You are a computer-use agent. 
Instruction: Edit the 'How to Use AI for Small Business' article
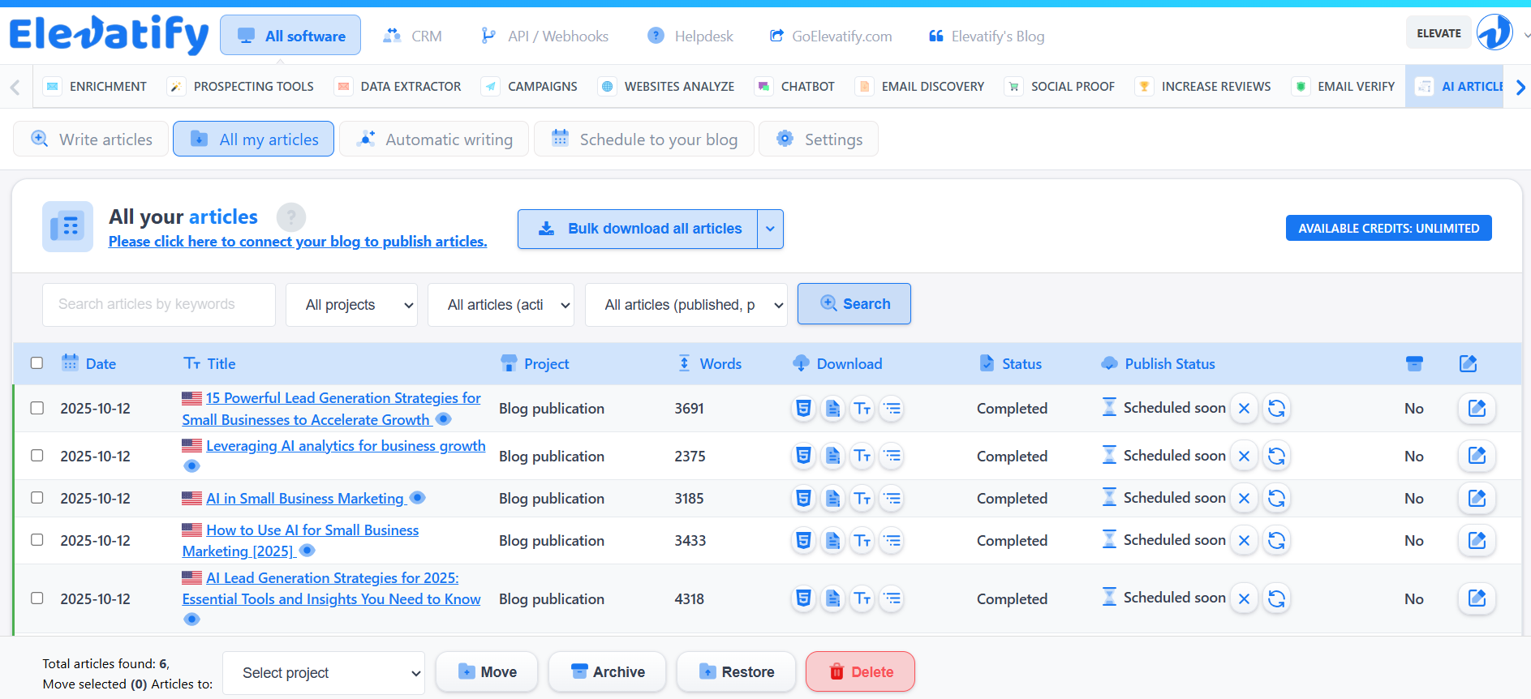[1477, 540]
